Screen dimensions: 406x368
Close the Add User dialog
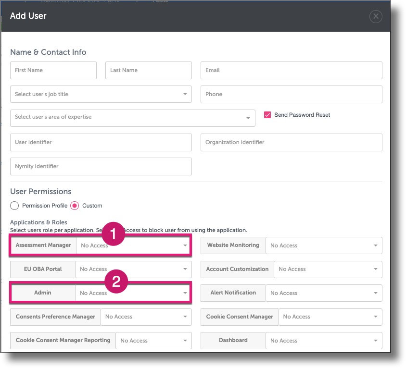click(x=376, y=16)
